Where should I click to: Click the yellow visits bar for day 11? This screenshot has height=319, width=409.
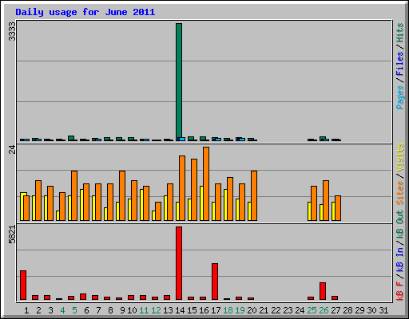tap(142, 205)
